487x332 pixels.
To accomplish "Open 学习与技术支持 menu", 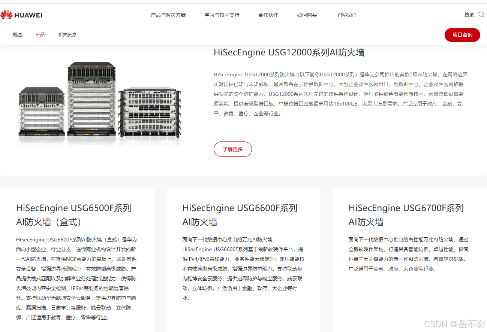I will tap(222, 15).
